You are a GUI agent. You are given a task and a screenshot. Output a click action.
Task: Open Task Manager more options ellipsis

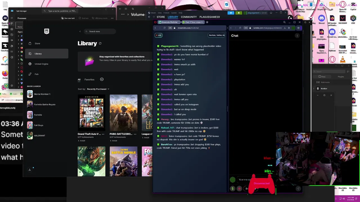[112, 18]
